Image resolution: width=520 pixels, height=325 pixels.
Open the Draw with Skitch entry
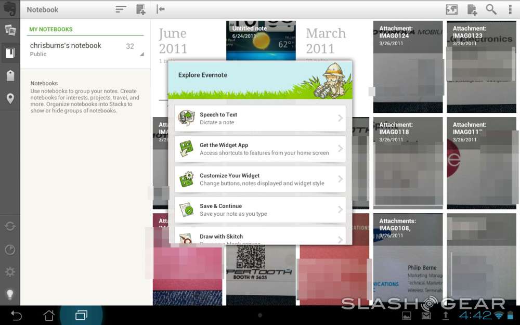[x=260, y=237]
